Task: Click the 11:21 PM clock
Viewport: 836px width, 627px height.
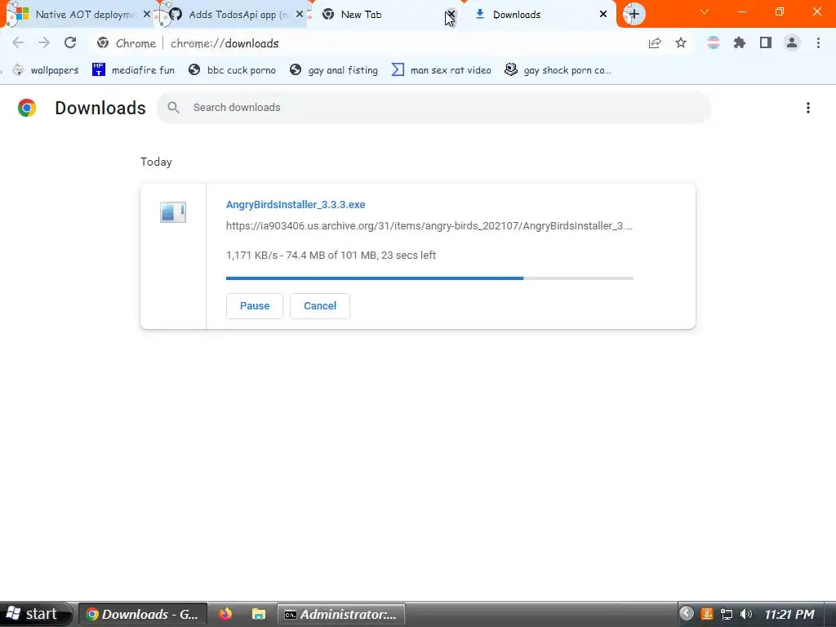Action: 789,614
